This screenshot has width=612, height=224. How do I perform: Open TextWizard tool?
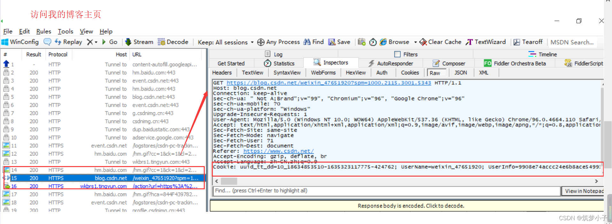(x=486, y=42)
